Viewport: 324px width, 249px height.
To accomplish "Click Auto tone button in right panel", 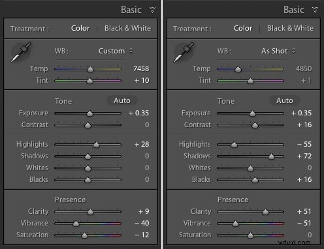I will [x=285, y=100].
